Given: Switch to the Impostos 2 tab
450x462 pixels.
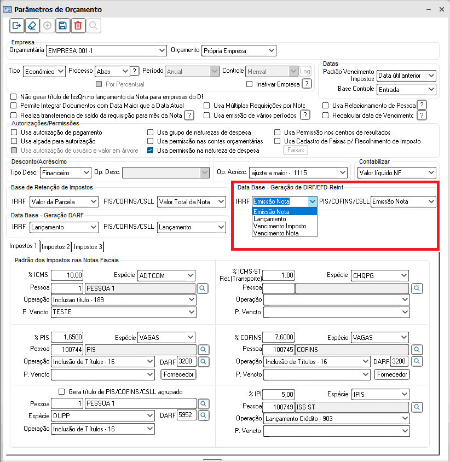Looking at the screenshot, I should point(56,247).
